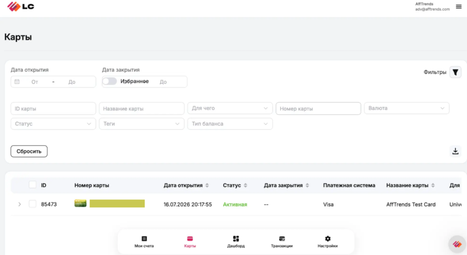This screenshot has height=255, width=467.
Task: Check the box for card 85473
Action: point(32,204)
